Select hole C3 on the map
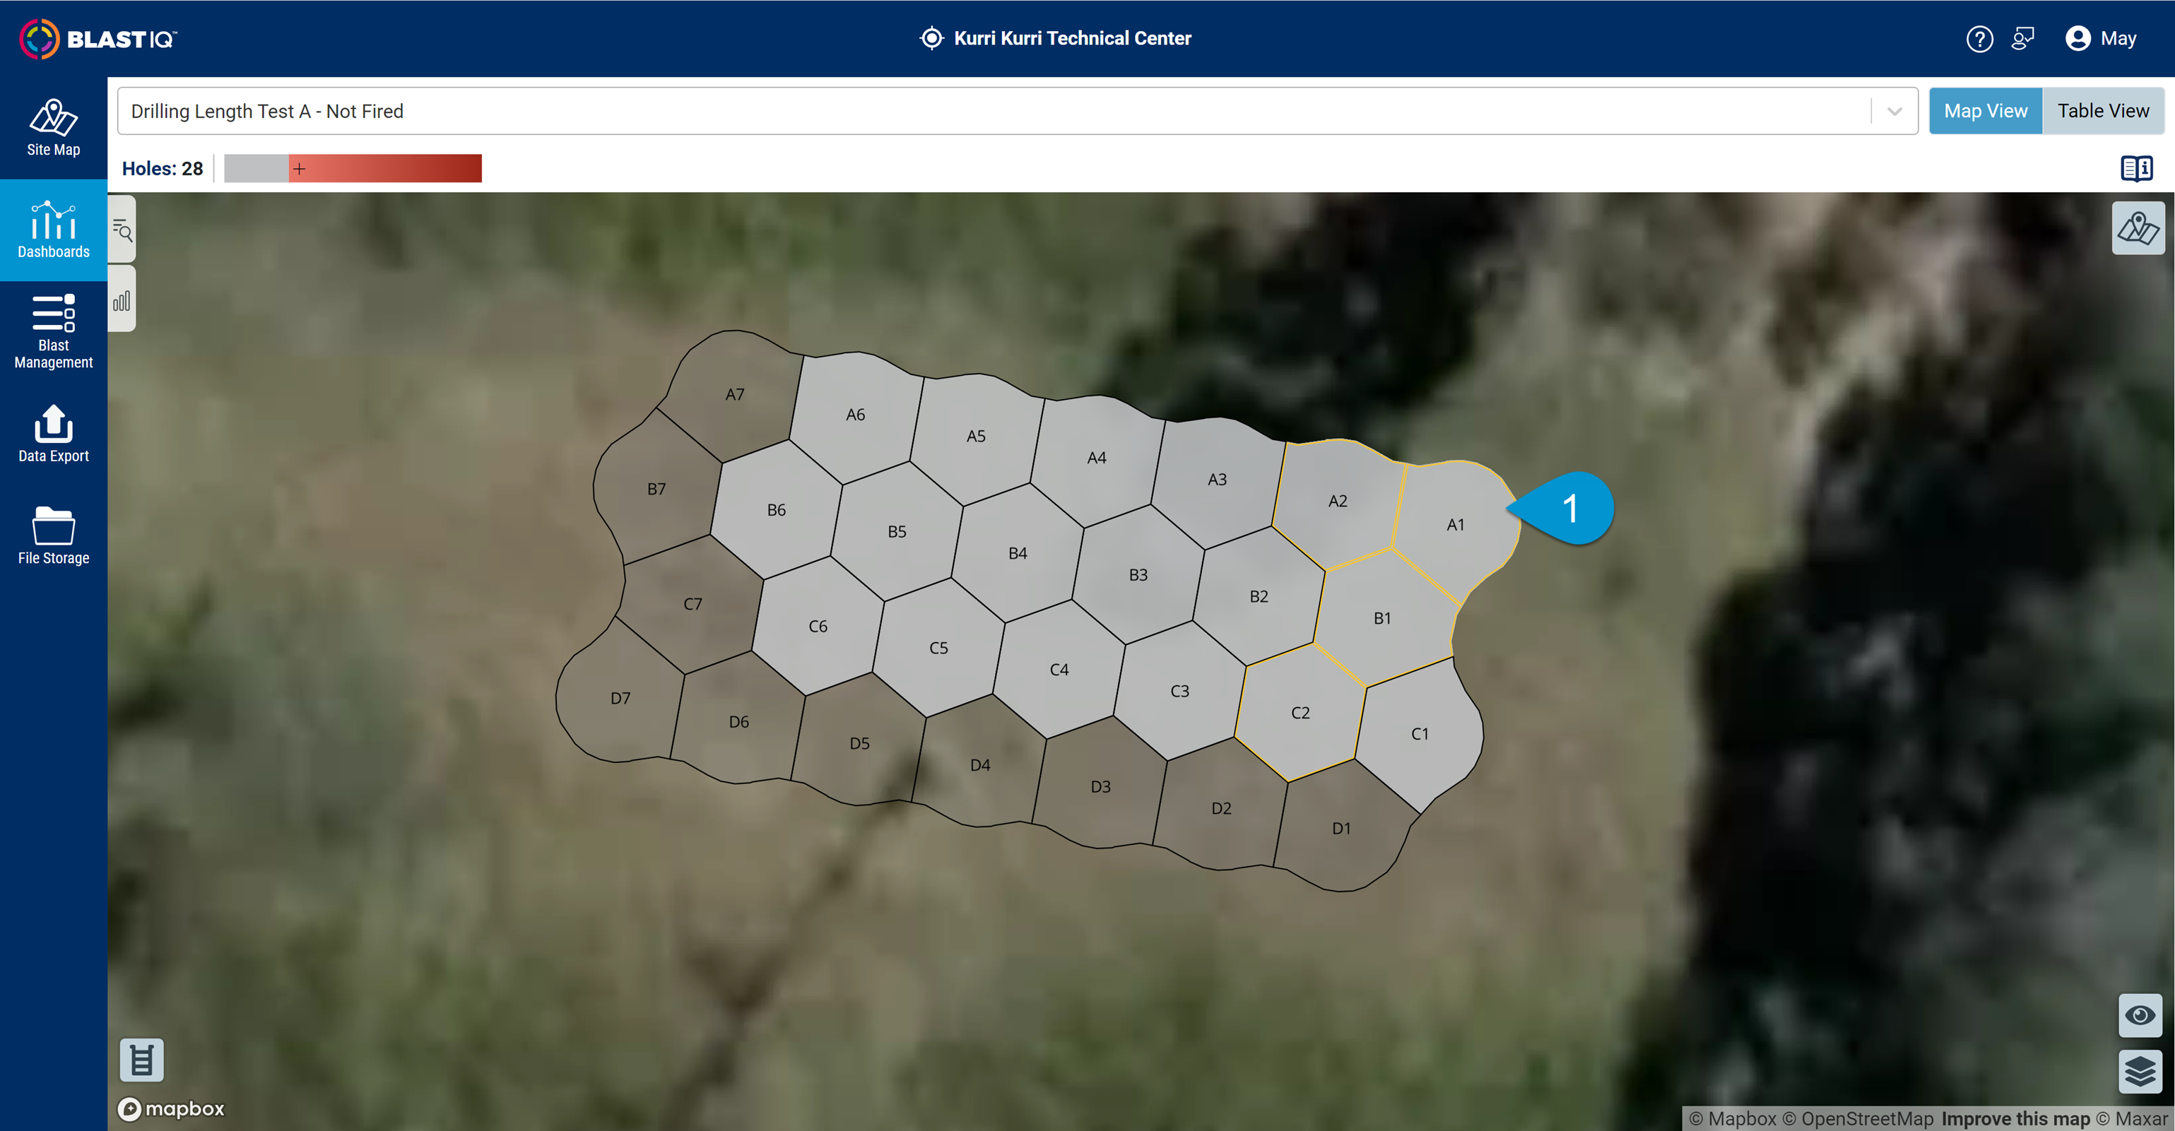Image resolution: width=2175 pixels, height=1131 pixels. tap(1179, 692)
